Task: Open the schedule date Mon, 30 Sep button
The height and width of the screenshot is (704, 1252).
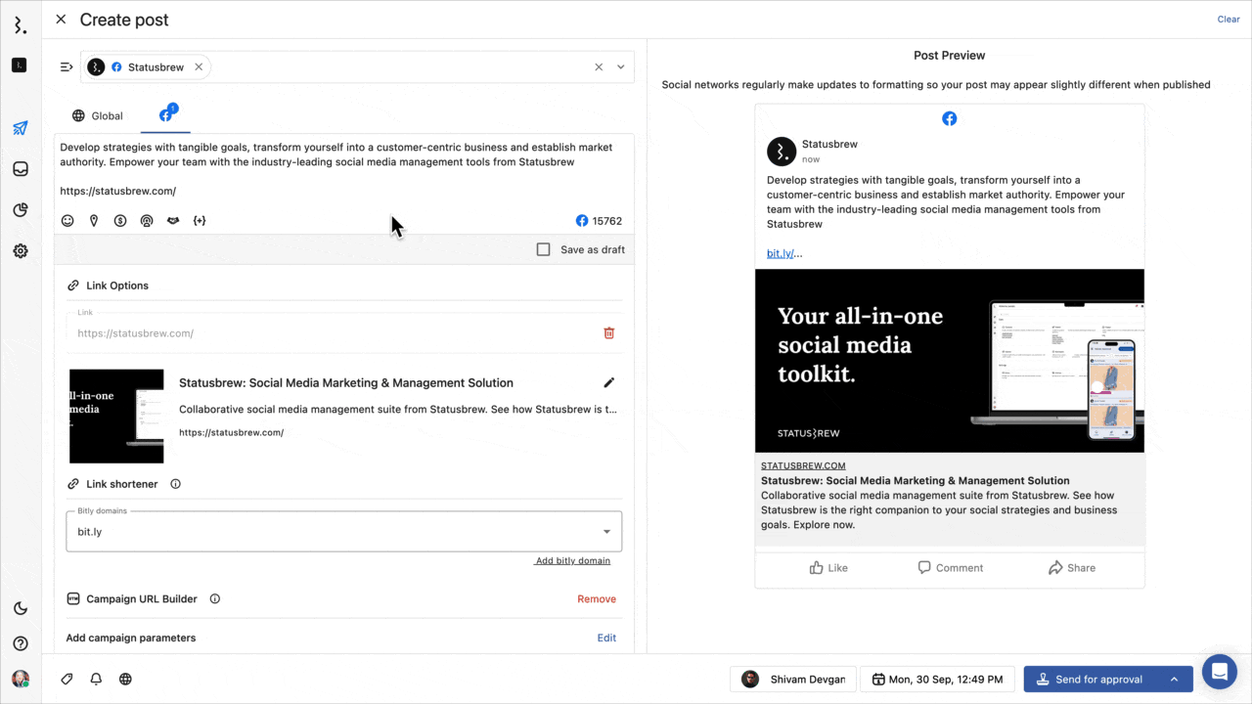Action: coord(937,680)
